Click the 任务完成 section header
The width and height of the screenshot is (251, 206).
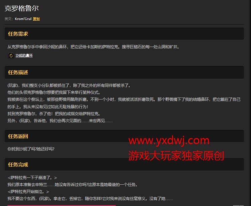coord(18,164)
